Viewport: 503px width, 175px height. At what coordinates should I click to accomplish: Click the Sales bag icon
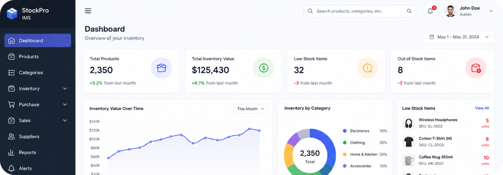pyautogui.click(x=11, y=120)
